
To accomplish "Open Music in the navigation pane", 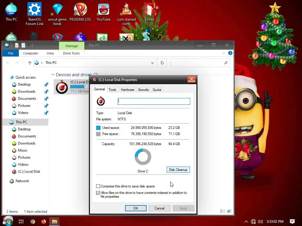I will coord(22,150).
